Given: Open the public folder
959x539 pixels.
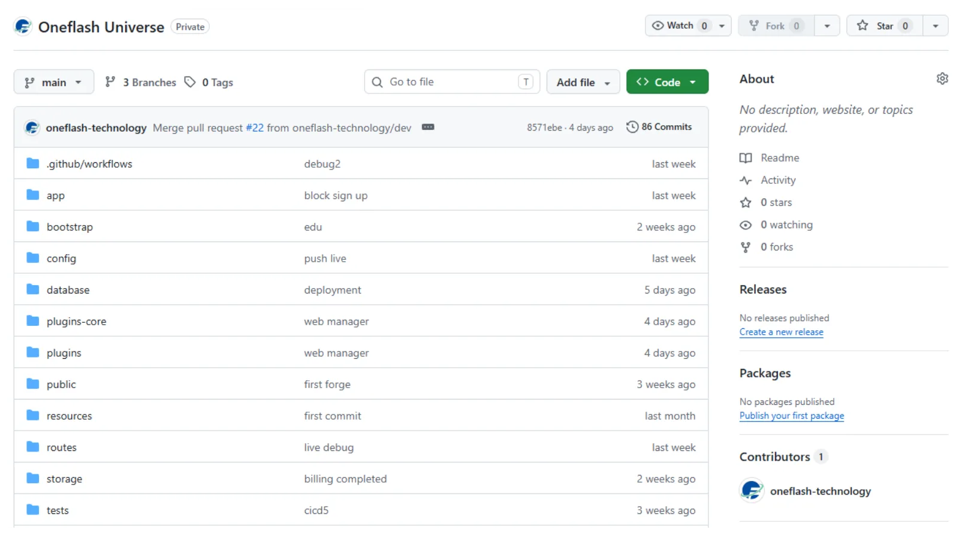Looking at the screenshot, I should click(x=61, y=384).
